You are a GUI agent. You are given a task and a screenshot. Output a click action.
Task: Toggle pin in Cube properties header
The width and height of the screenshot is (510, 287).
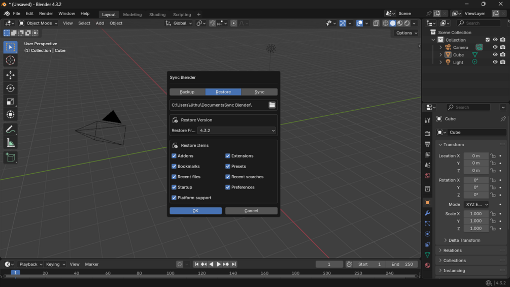point(503,119)
